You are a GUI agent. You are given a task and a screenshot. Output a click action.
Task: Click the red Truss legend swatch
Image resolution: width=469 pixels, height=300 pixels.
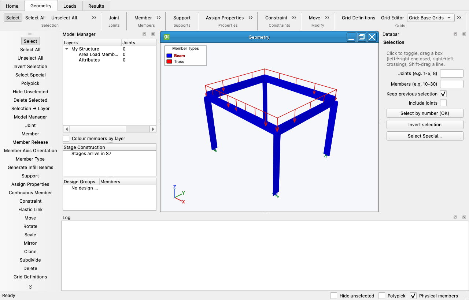[x=169, y=61]
